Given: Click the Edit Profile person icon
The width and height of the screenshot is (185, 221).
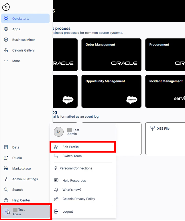Looking at the screenshot, I should (56, 147).
